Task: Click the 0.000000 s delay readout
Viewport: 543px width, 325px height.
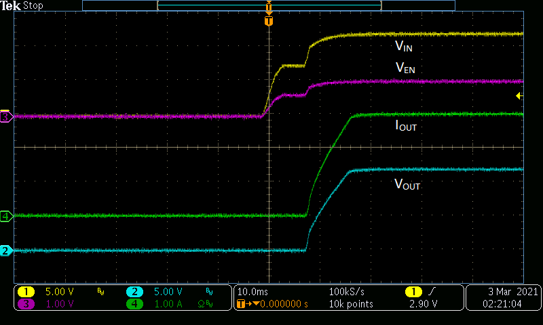Action: click(x=284, y=304)
